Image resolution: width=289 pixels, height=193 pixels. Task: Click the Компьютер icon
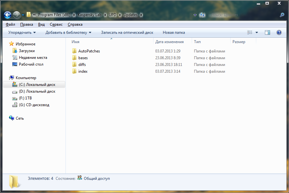(x=12, y=78)
